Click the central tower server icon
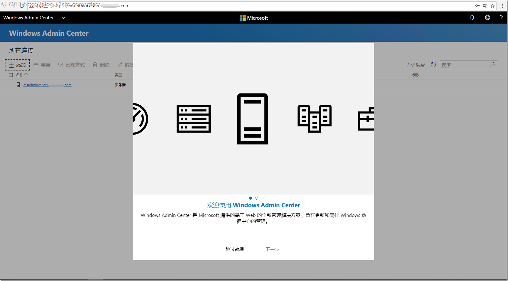Viewport: 508px width, 281px height. (x=252, y=119)
